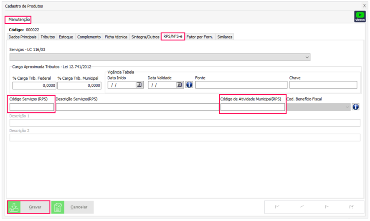Click the Código de Atividade Municipal field
Image resolution: width=370 pixels, height=221 pixels.
click(x=252, y=107)
